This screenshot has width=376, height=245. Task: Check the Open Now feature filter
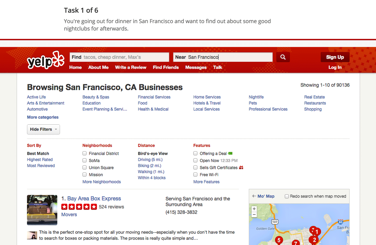point(195,160)
